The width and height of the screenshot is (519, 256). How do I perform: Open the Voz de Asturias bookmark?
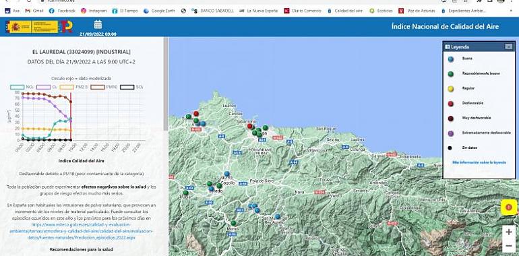click(417, 11)
